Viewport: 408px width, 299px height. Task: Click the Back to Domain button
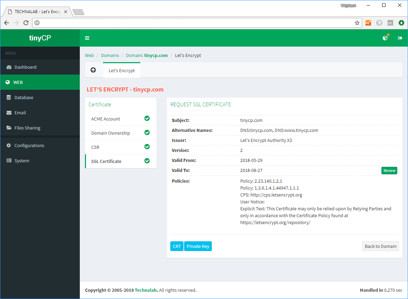point(380,246)
